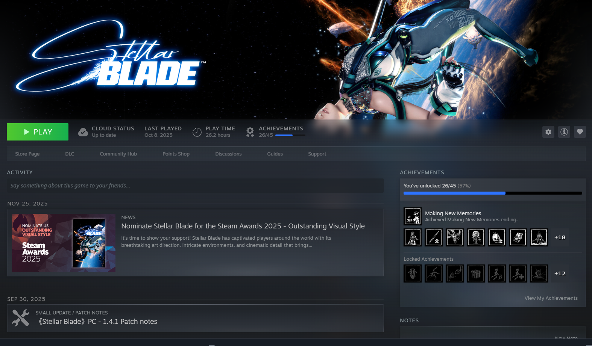Open View My Achievements link
This screenshot has width=592, height=346.
551,298
